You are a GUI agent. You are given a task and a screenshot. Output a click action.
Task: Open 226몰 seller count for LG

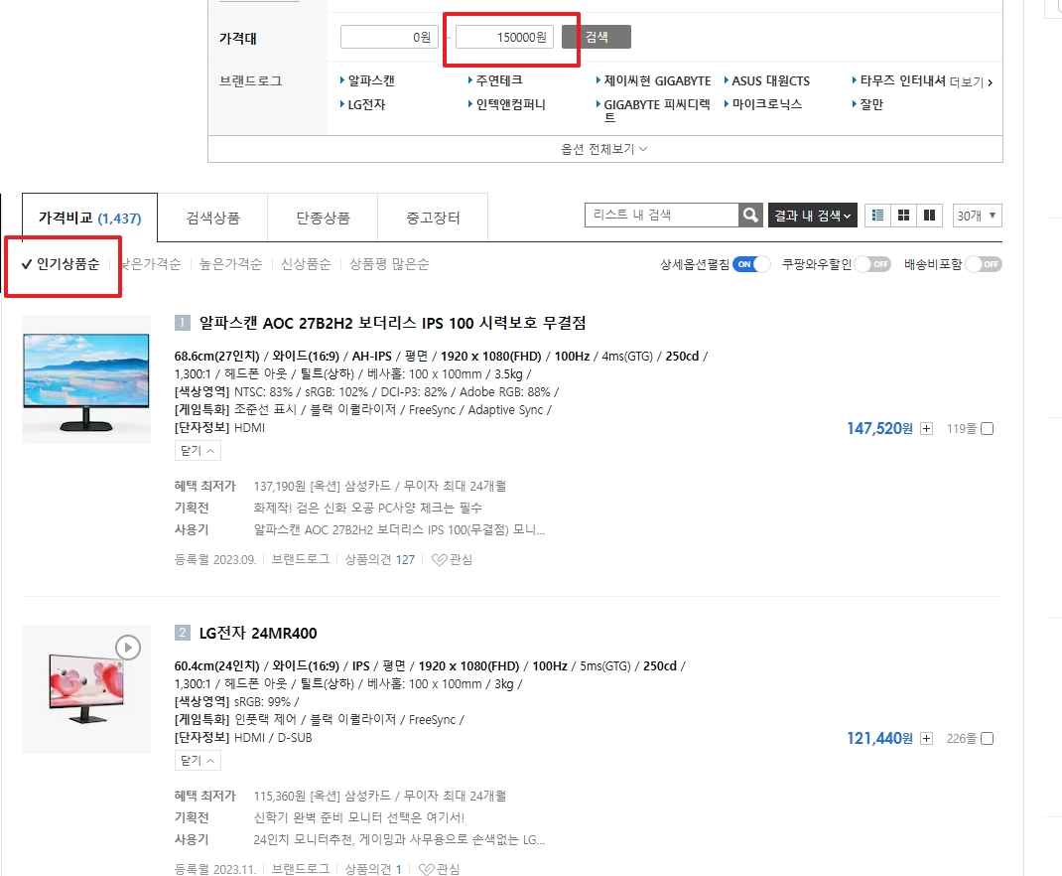tap(962, 739)
